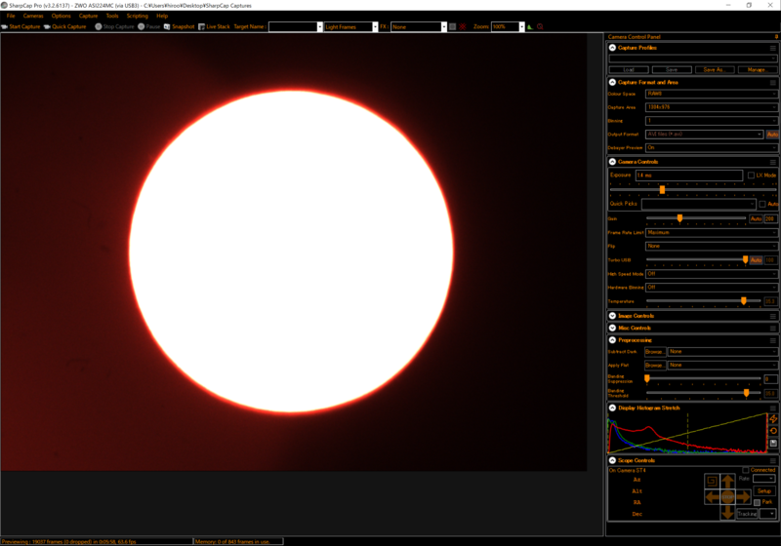Viewport: 781px width, 546px height.
Task: Open the Tools menu
Action: click(112, 16)
